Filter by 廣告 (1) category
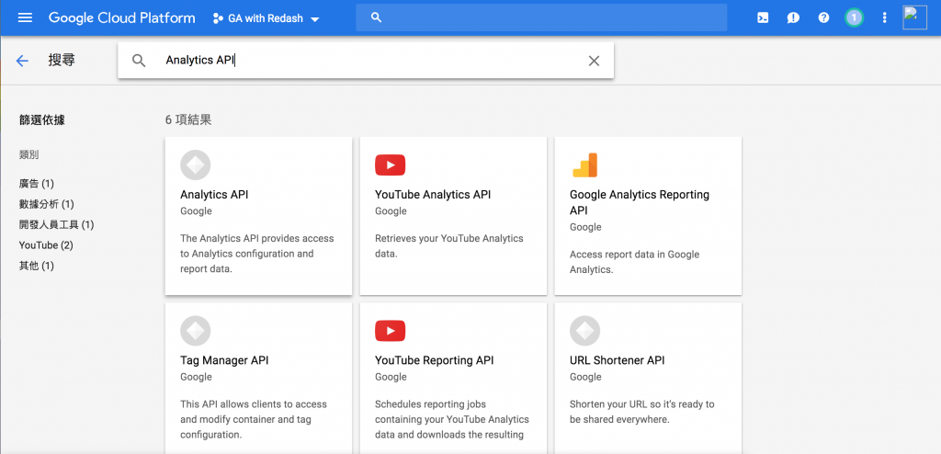The width and height of the screenshot is (941, 454). 37,184
